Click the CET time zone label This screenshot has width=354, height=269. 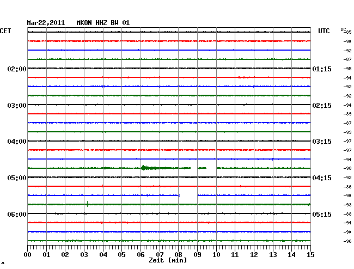5,31
